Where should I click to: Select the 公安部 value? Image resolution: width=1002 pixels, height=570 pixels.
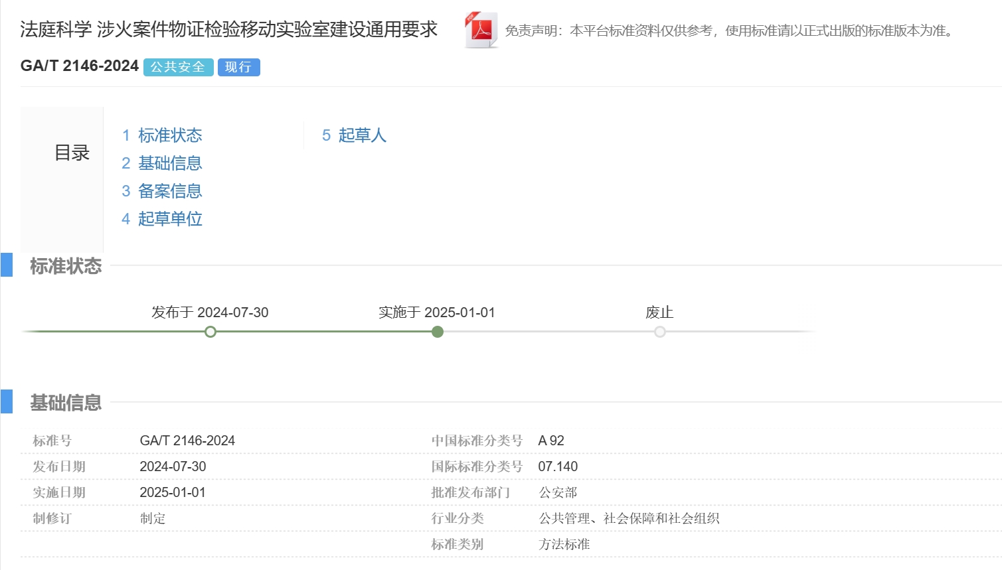558,492
